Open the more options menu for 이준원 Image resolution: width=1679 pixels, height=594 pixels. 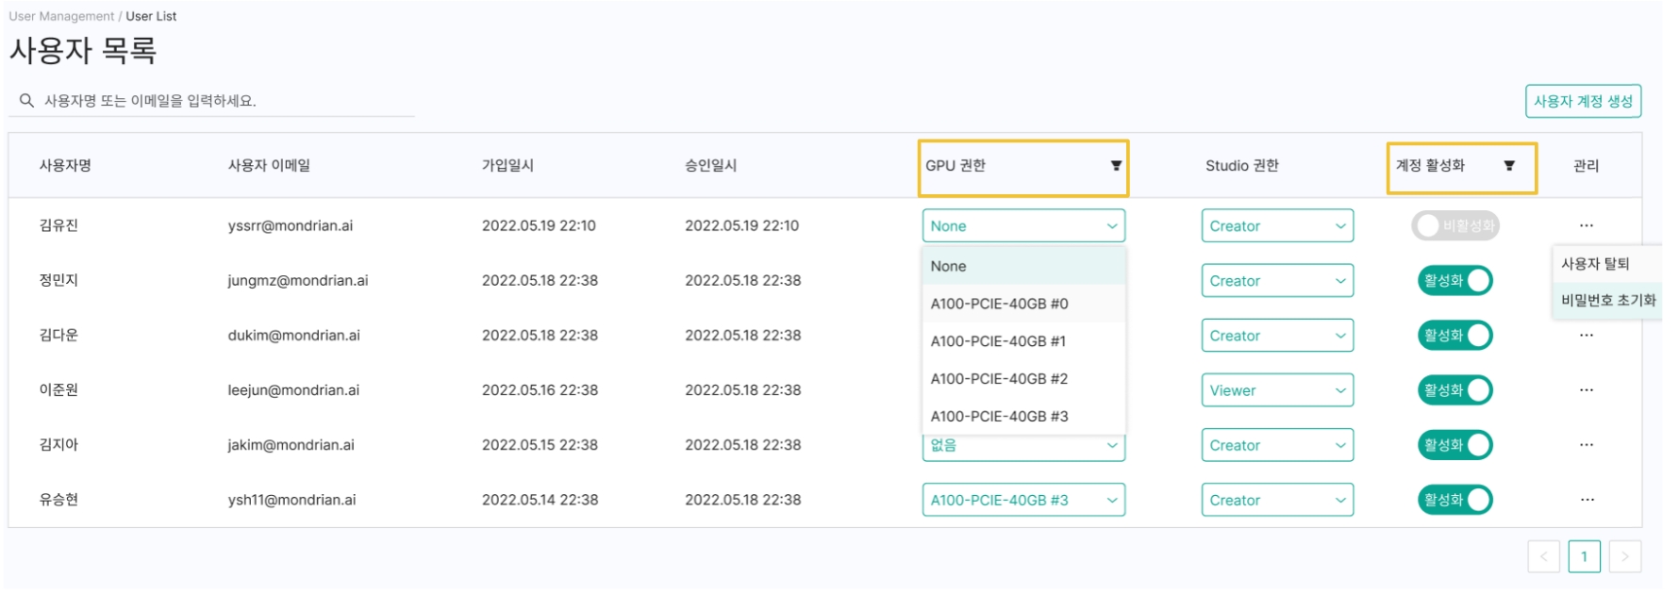click(x=1587, y=390)
